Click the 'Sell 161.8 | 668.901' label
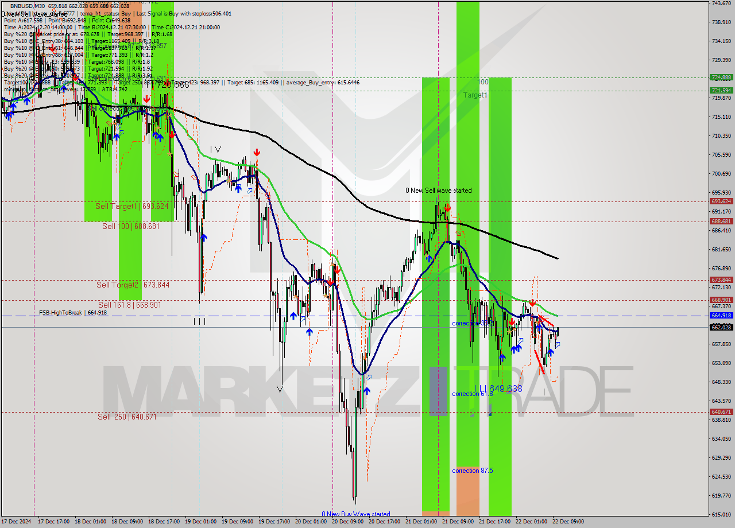This screenshot has width=735, height=528. tap(129, 305)
